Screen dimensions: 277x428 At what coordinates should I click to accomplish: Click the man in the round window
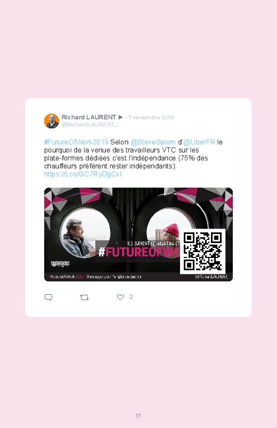77,238
